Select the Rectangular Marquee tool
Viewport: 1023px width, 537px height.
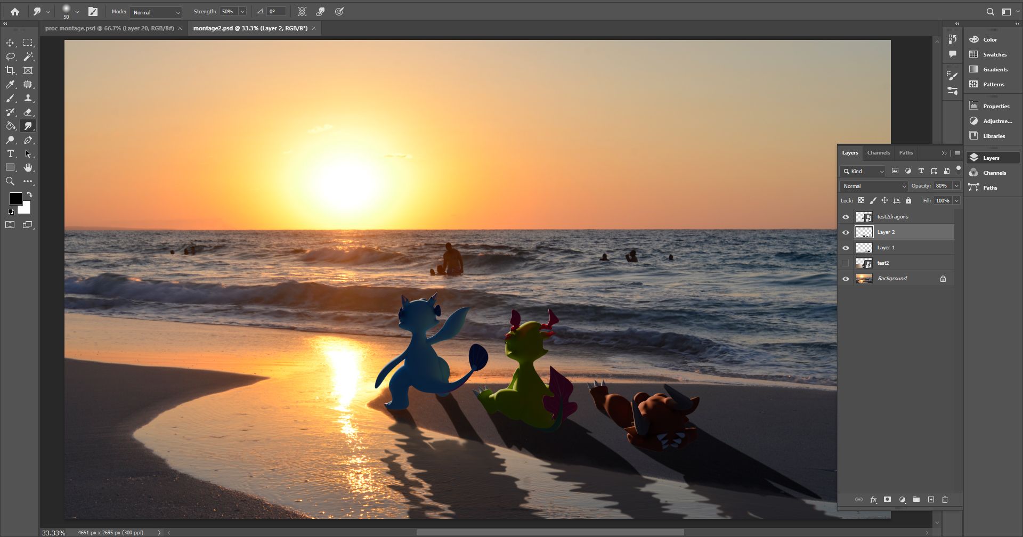pyautogui.click(x=28, y=43)
